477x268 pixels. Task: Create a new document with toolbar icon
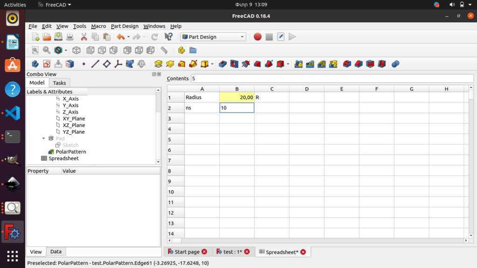click(35, 37)
